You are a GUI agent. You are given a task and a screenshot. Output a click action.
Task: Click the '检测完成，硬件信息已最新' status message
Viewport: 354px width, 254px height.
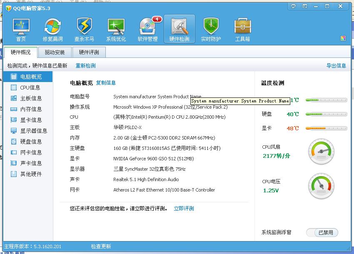[37, 66]
